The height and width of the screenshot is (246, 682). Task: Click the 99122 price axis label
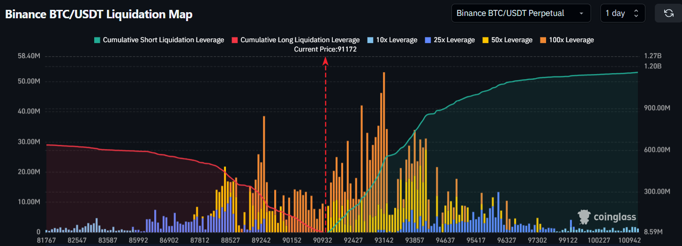[x=568, y=240]
